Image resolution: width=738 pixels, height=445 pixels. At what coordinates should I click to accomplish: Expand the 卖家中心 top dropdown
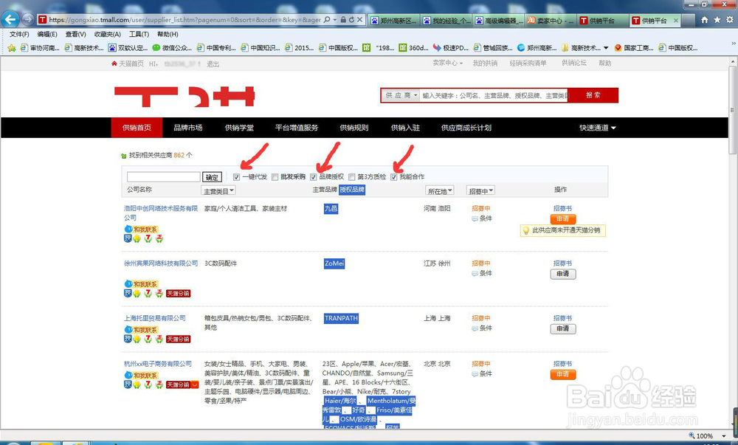coord(448,63)
